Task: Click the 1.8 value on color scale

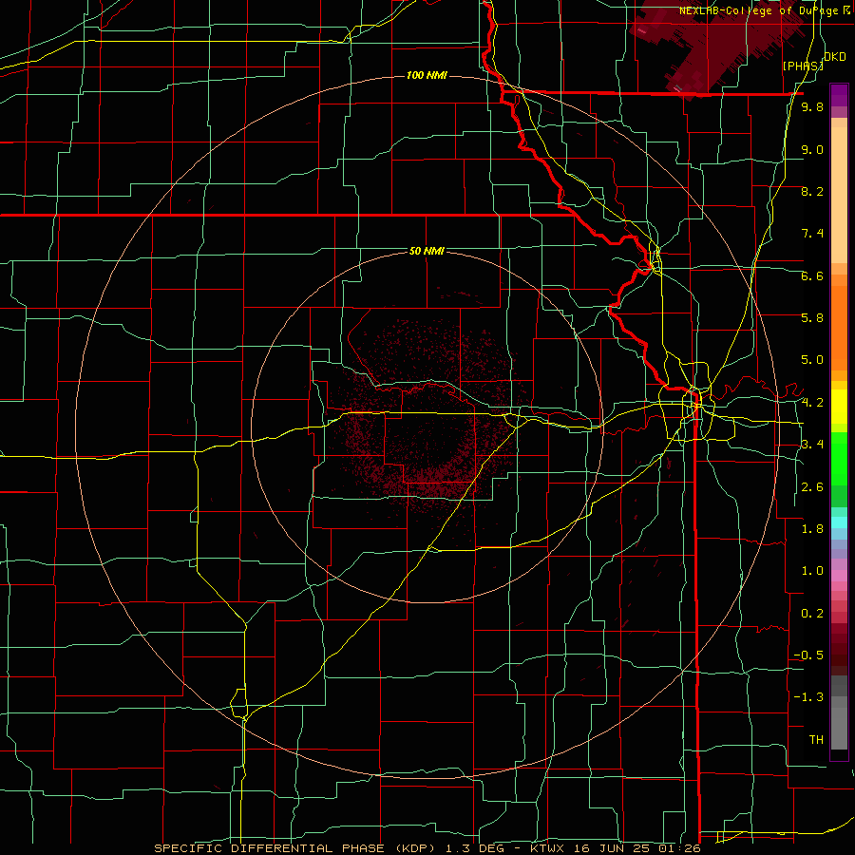Action: [x=812, y=529]
